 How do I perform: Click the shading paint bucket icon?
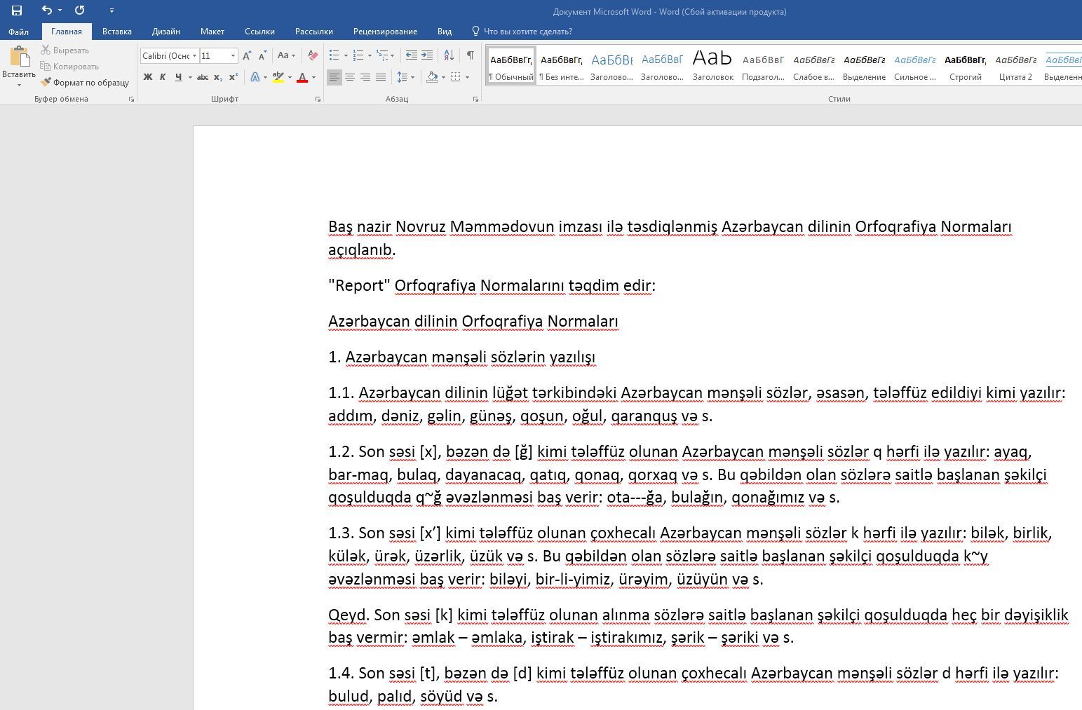[432, 77]
